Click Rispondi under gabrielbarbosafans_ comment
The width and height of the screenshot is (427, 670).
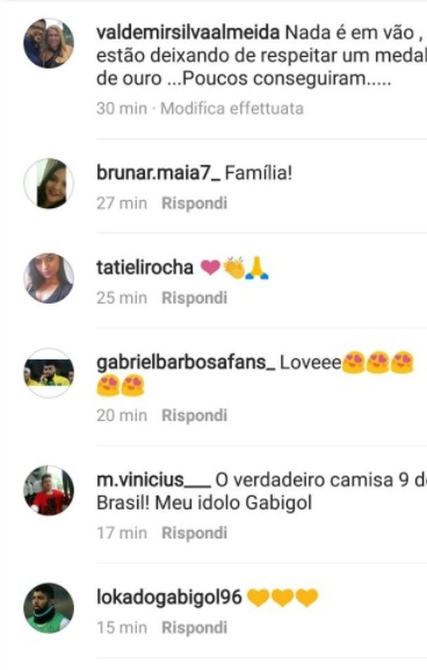[194, 415]
